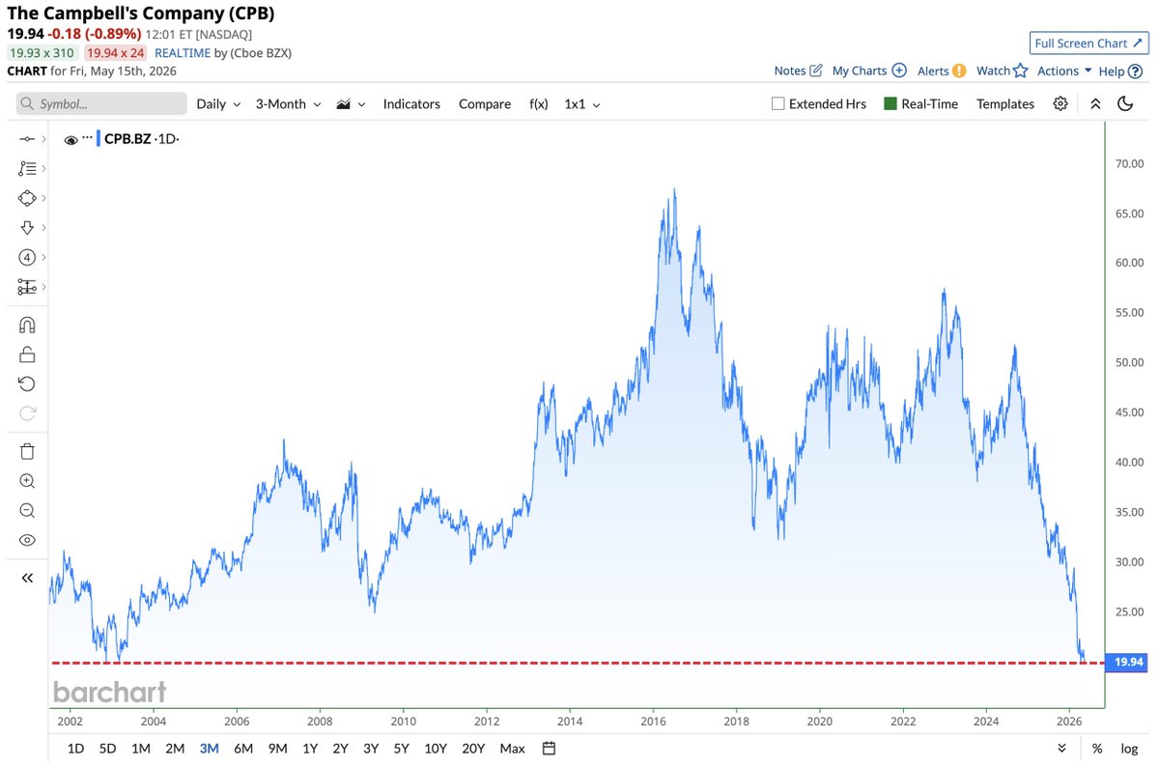1159x766 pixels.
Task: Select the 1Y time range
Action: tap(310, 748)
